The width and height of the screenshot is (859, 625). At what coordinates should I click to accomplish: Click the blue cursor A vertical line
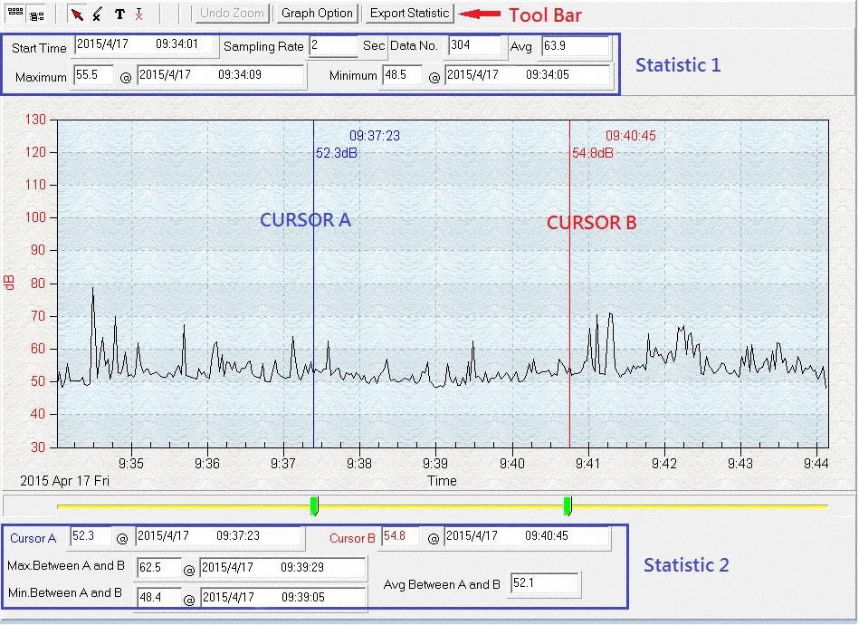[314, 284]
